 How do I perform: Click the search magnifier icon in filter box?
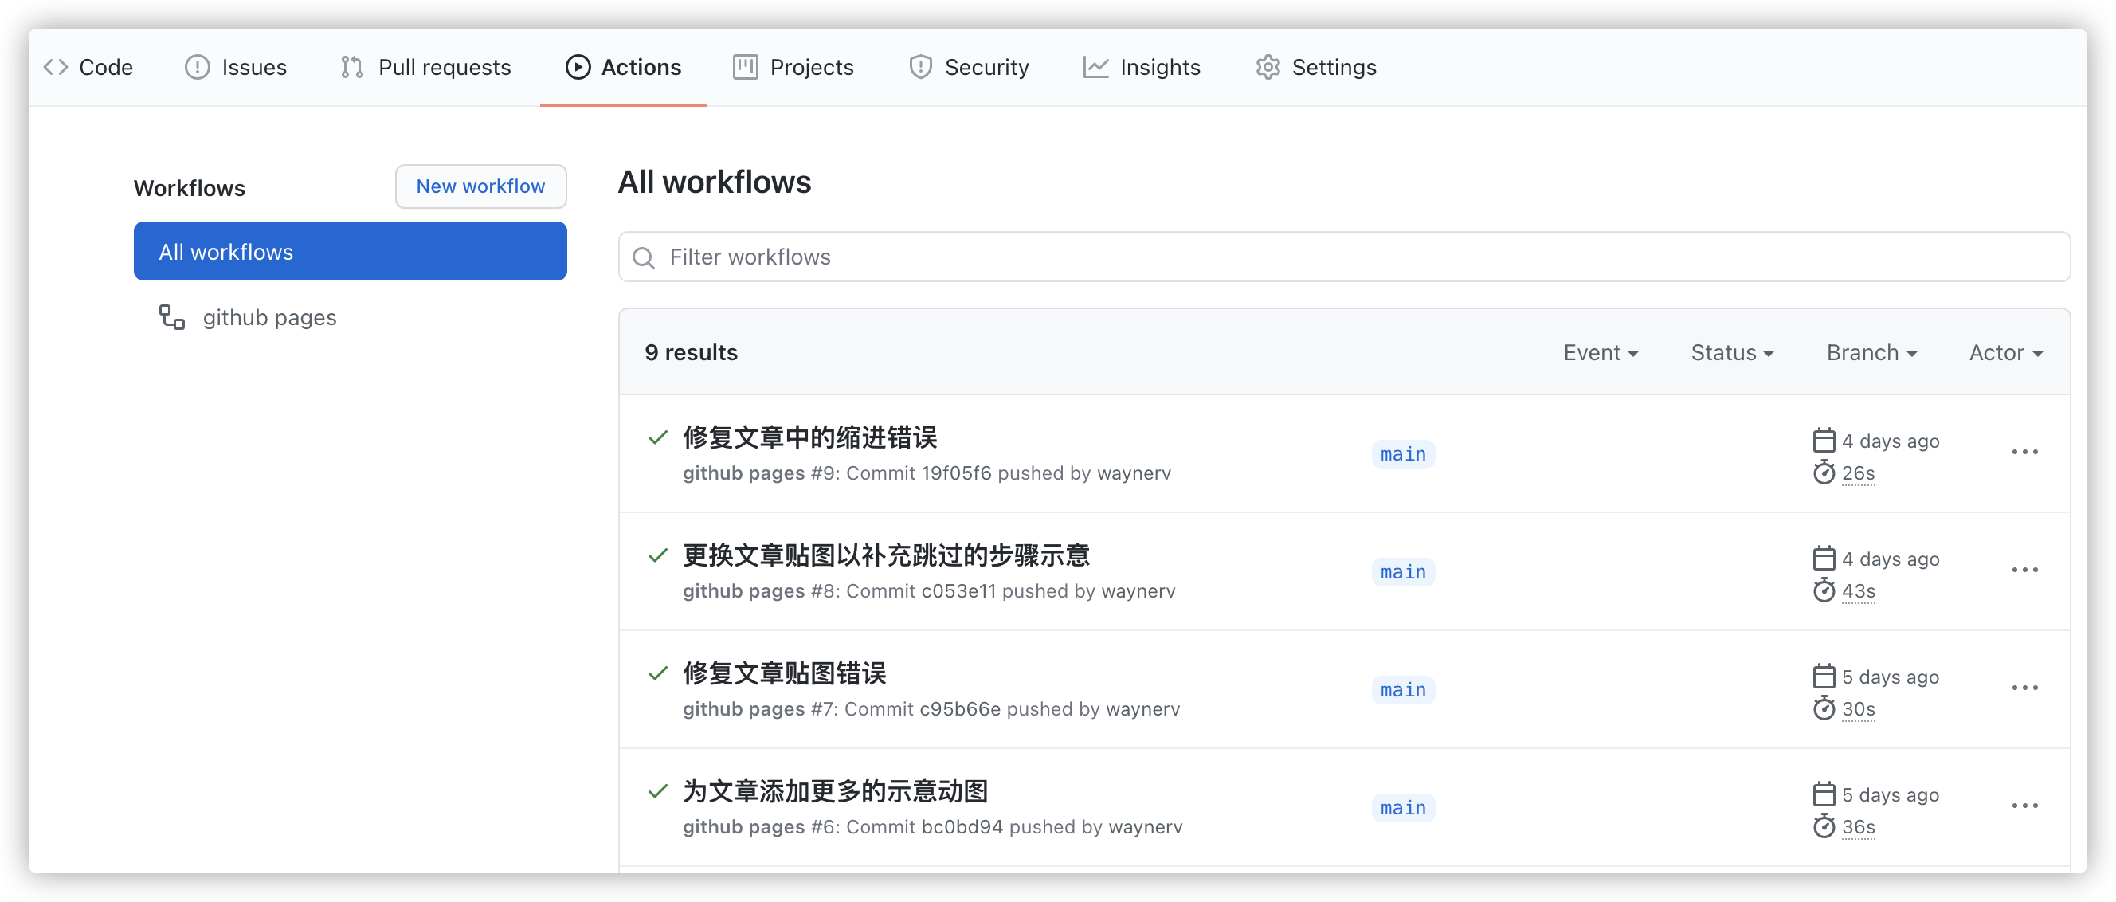pos(643,258)
